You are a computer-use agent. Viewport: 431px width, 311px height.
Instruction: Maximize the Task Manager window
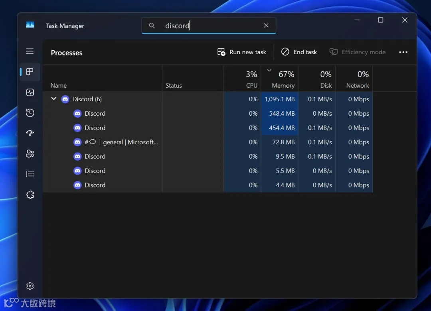pyautogui.click(x=380, y=20)
